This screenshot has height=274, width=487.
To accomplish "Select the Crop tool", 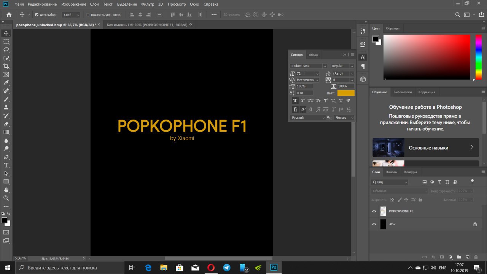I will coord(6,66).
